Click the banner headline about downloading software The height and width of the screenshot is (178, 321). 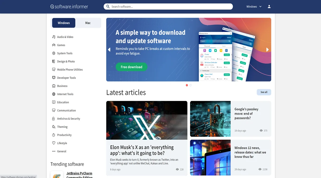click(151, 37)
